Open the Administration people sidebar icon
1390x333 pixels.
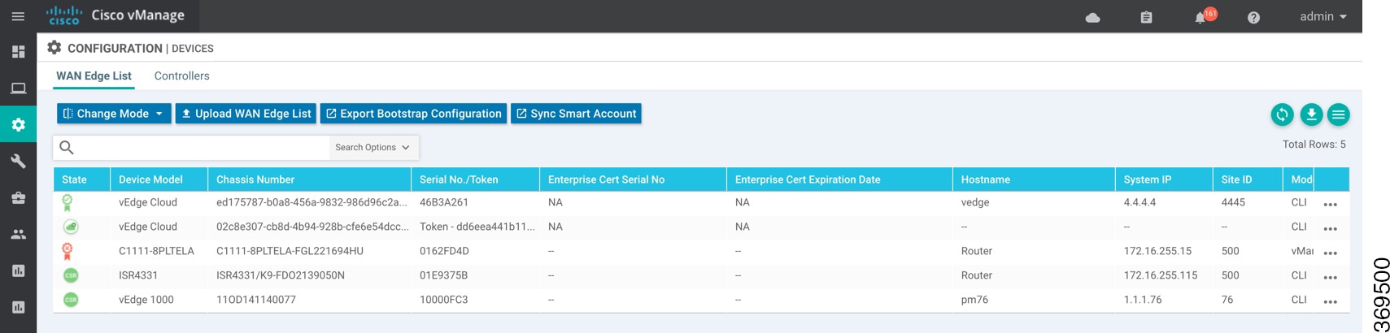pyautogui.click(x=18, y=234)
